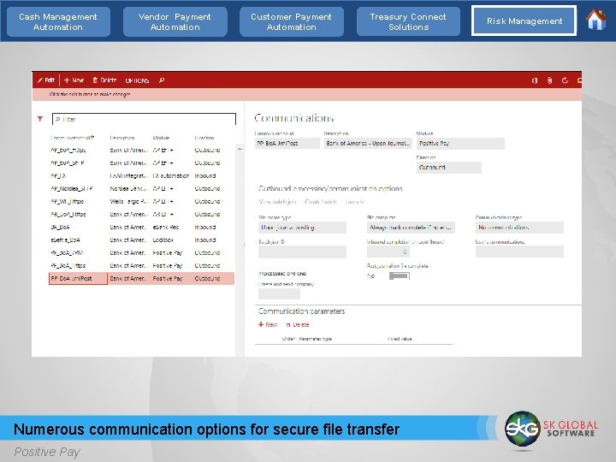Click the Fixed value column header
Image resolution: width=616 pixels, height=462 pixels.
click(x=400, y=339)
